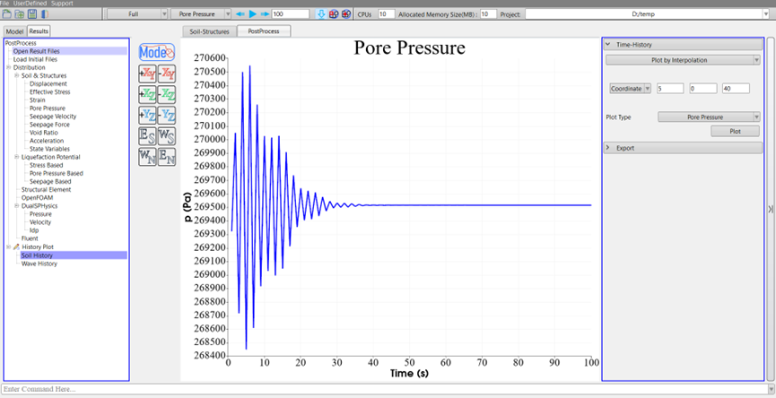Select the WN isometric view
Image resolution: width=776 pixels, height=398 pixels.
[x=148, y=157]
